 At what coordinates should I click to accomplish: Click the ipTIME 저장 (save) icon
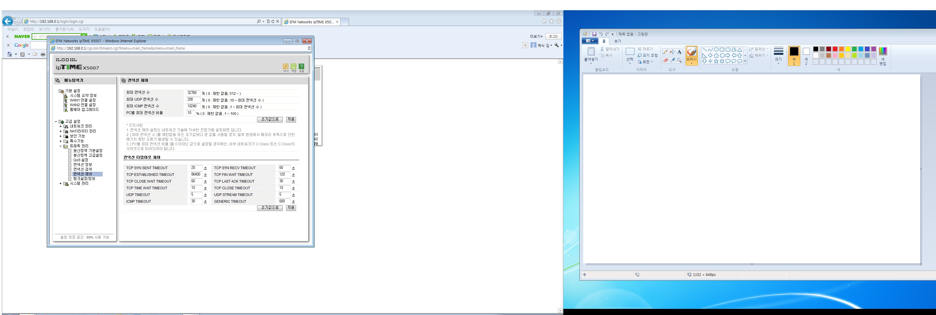[294, 66]
